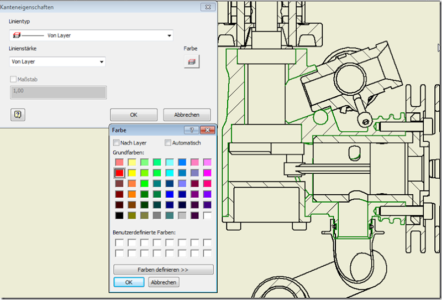
Task: Open help in Kanteneigenschaften dialog
Action: point(18,115)
